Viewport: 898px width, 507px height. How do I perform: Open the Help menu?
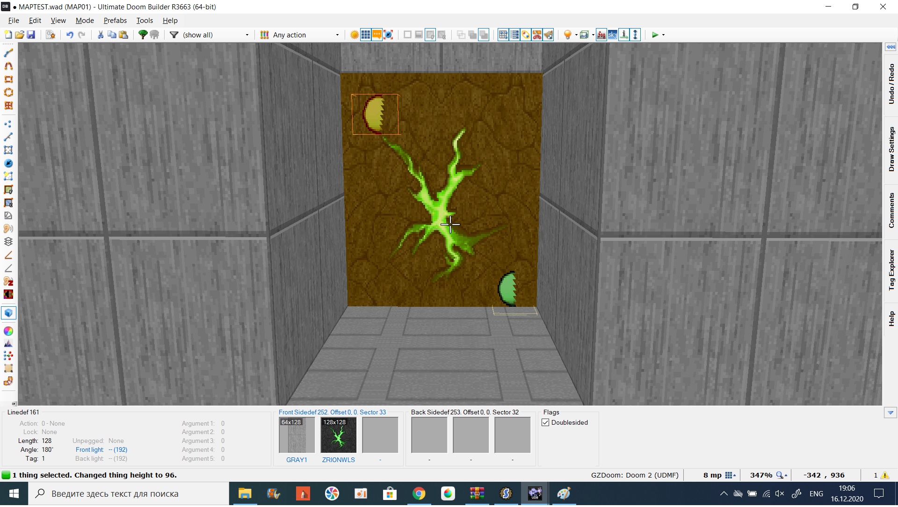(170, 21)
